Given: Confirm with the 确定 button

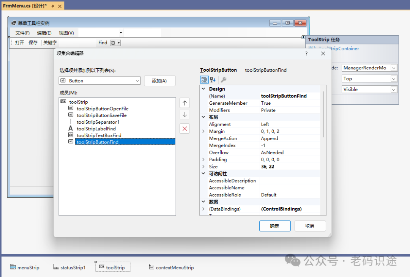Looking at the screenshot, I should (x=274, y=226).
